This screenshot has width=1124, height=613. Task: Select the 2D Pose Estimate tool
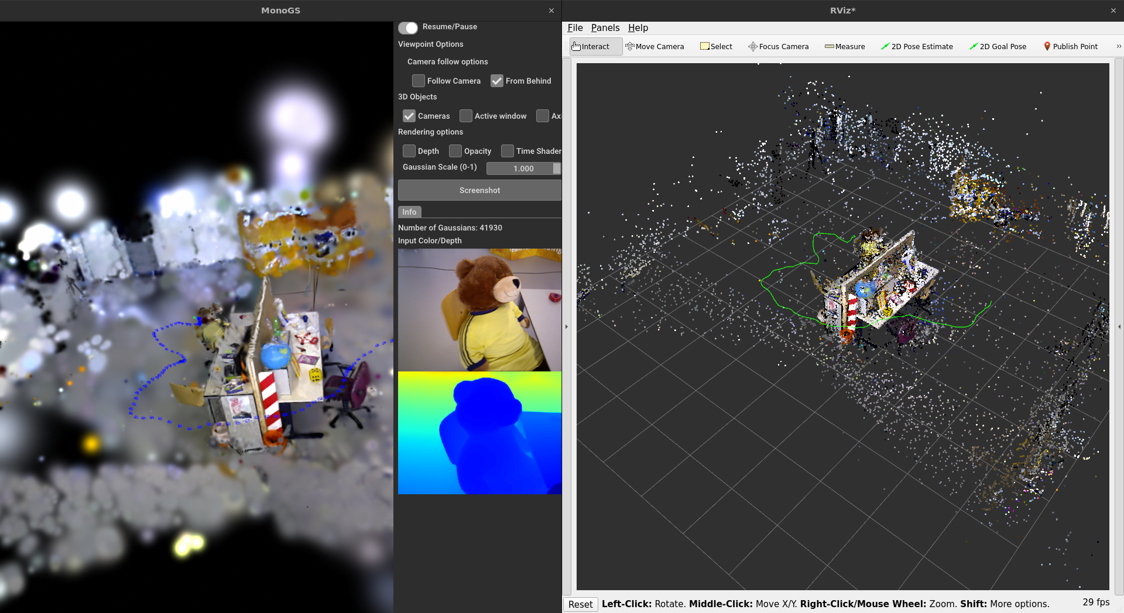tap(917, 47)
